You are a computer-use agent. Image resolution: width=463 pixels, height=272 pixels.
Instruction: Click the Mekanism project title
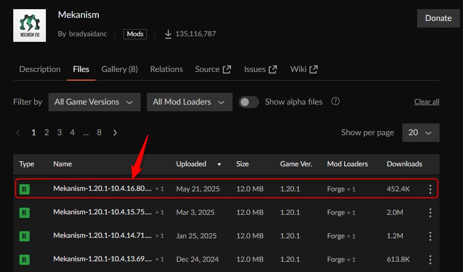point(79,15)
